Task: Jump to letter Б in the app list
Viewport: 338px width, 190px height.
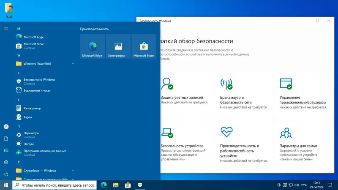Action: [19, 73]
